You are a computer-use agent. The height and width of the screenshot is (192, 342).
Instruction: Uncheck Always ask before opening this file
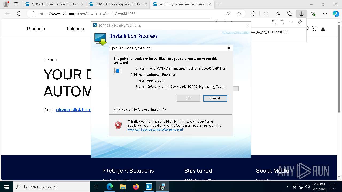pyautogui.click(x=115, y=110)
